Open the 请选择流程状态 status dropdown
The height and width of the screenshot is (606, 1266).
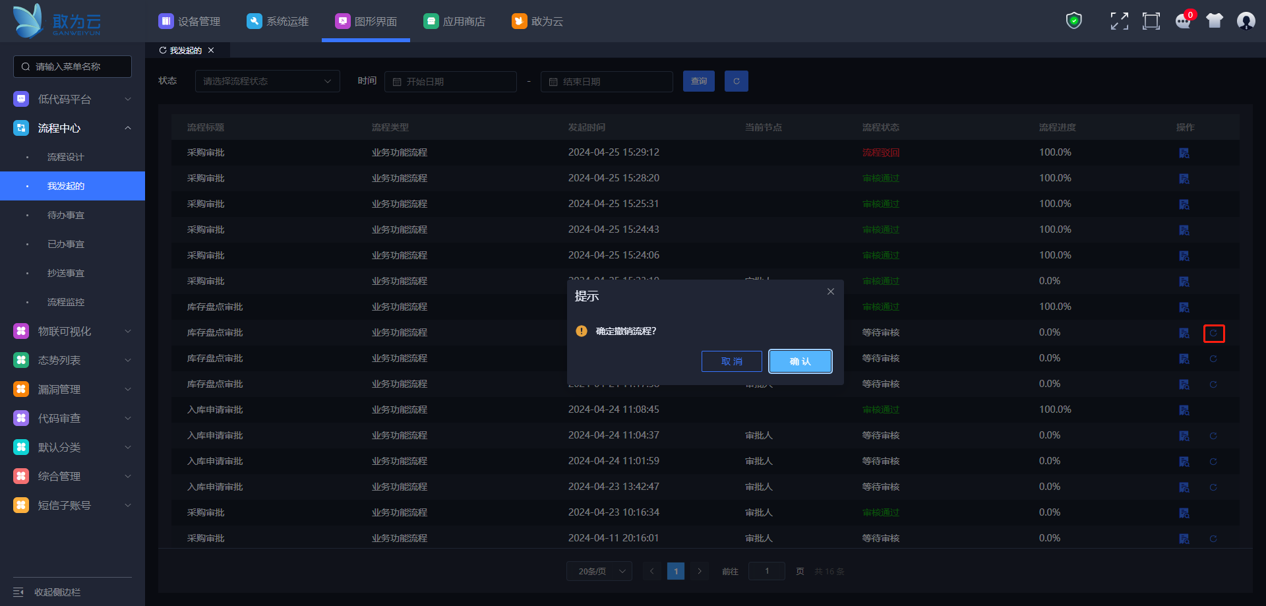tap(267, 81)
